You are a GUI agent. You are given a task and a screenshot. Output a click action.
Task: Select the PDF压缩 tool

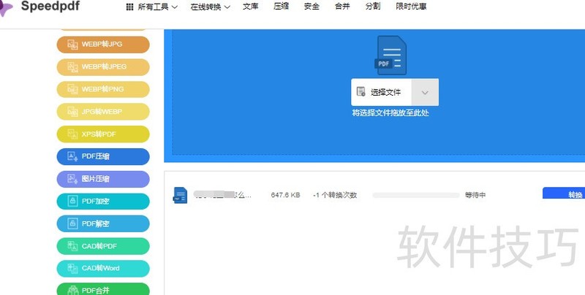coord(103,156)
